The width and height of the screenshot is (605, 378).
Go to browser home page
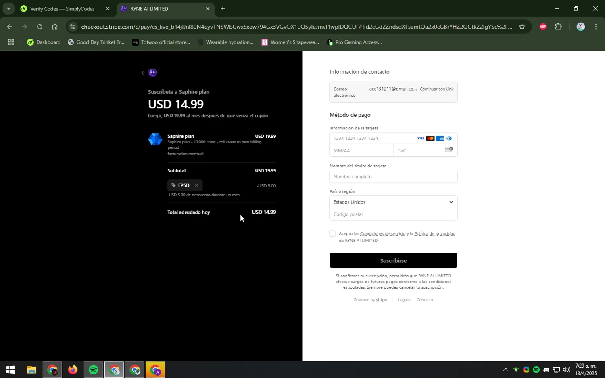point(55,27)
